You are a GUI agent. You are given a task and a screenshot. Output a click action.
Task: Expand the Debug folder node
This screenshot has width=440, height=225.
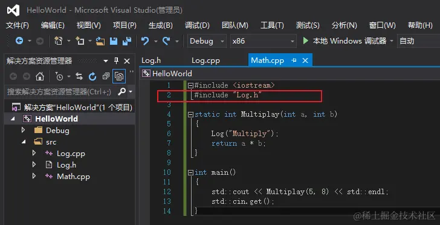23,130
